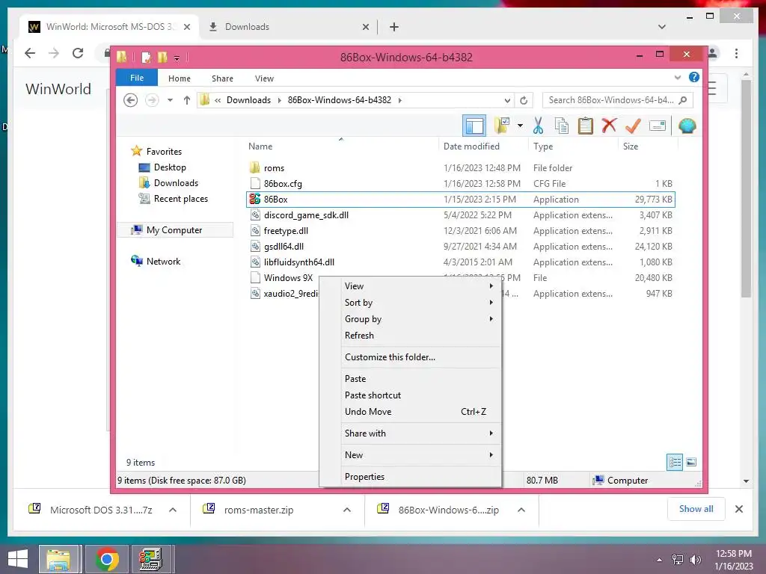Viewport: 766px width, 574px height.
Task: Switch to details view icon
Action: click(x=675, y=462)
